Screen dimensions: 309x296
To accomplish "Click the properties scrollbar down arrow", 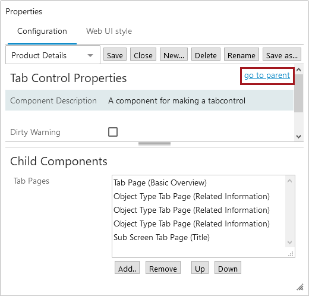I will pyautogui.click(x=299, y=137).
